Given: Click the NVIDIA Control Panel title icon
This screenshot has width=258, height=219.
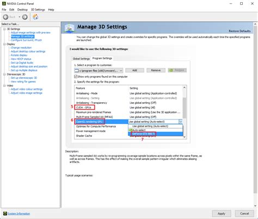Looking at the screenshot, I should pyautogui.click(x=4, y=3).
